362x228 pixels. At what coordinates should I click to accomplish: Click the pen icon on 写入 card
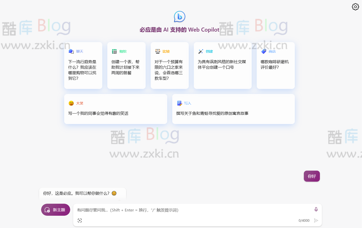179,103
